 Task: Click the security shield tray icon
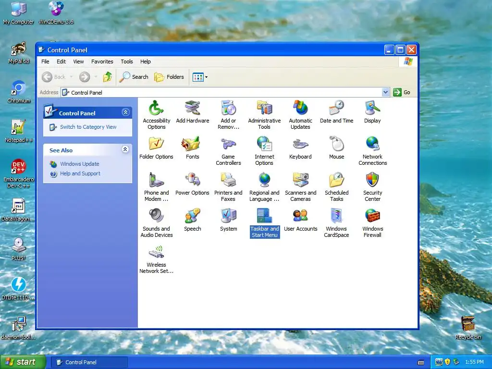tap(447, 362)
